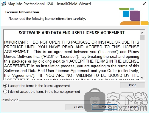Click the IMPORTANT underlined word in the agreement
Screen dimensions: 149x113
click(x=15, y=42)
